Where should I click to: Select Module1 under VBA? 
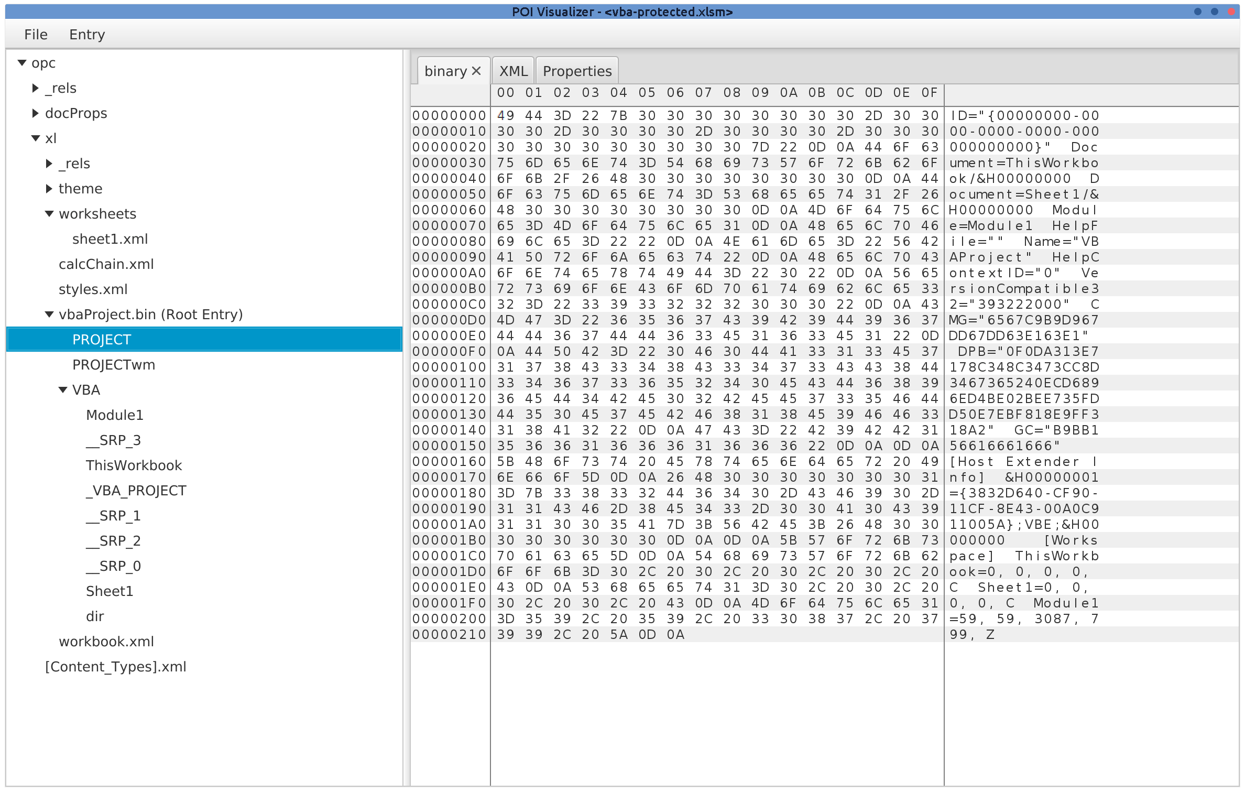pos(114,414)
